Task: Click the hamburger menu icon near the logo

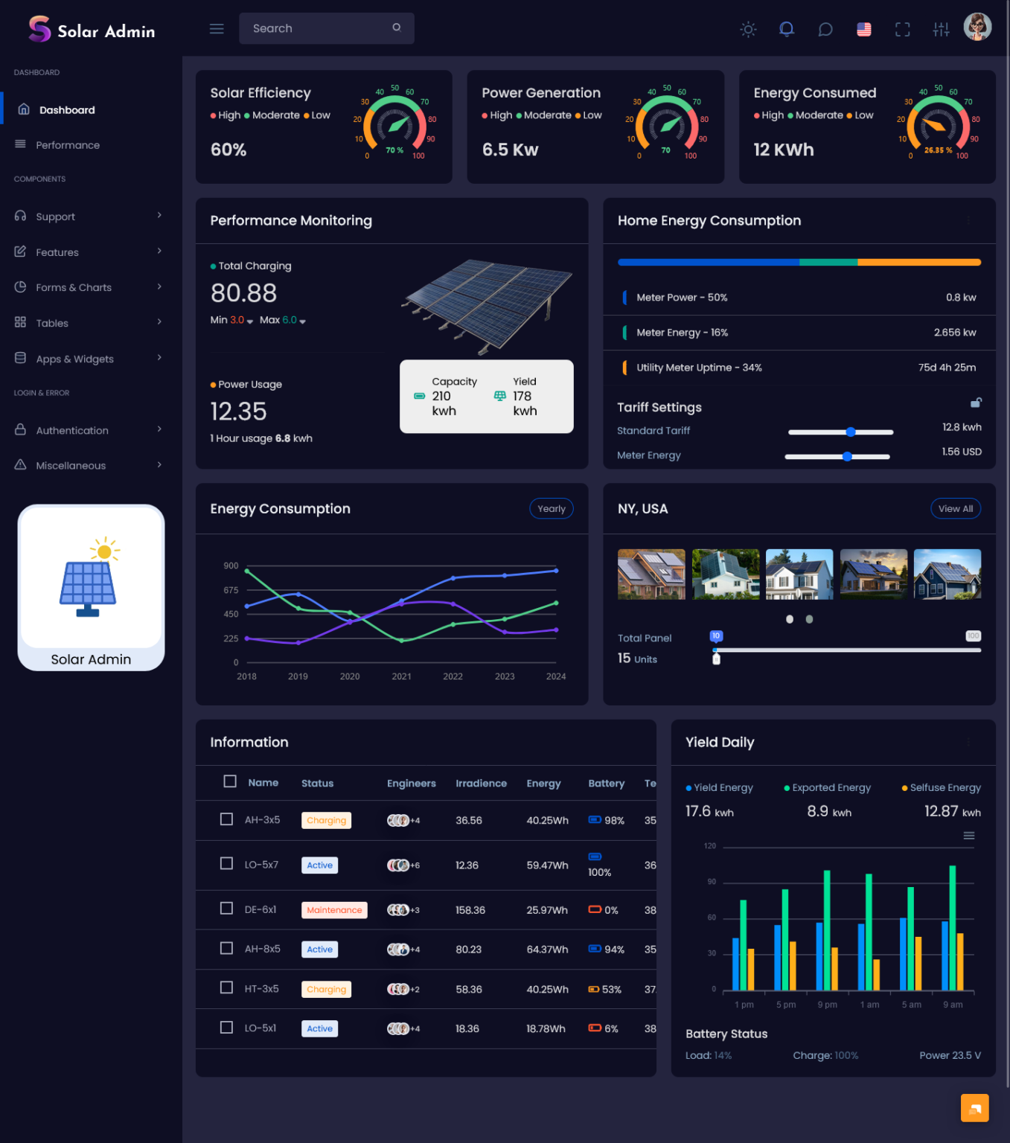Action: click(x=217, y=28)
